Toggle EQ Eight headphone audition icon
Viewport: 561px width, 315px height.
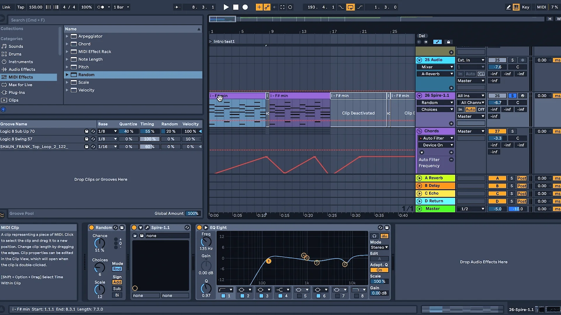click(374, 236)
